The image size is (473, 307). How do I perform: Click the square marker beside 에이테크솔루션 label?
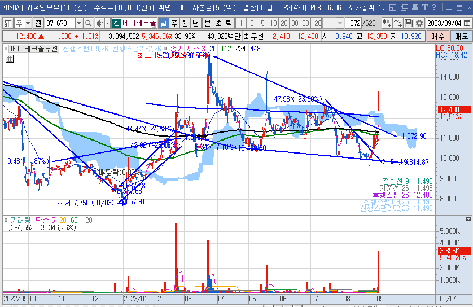(x=6, y=49)
